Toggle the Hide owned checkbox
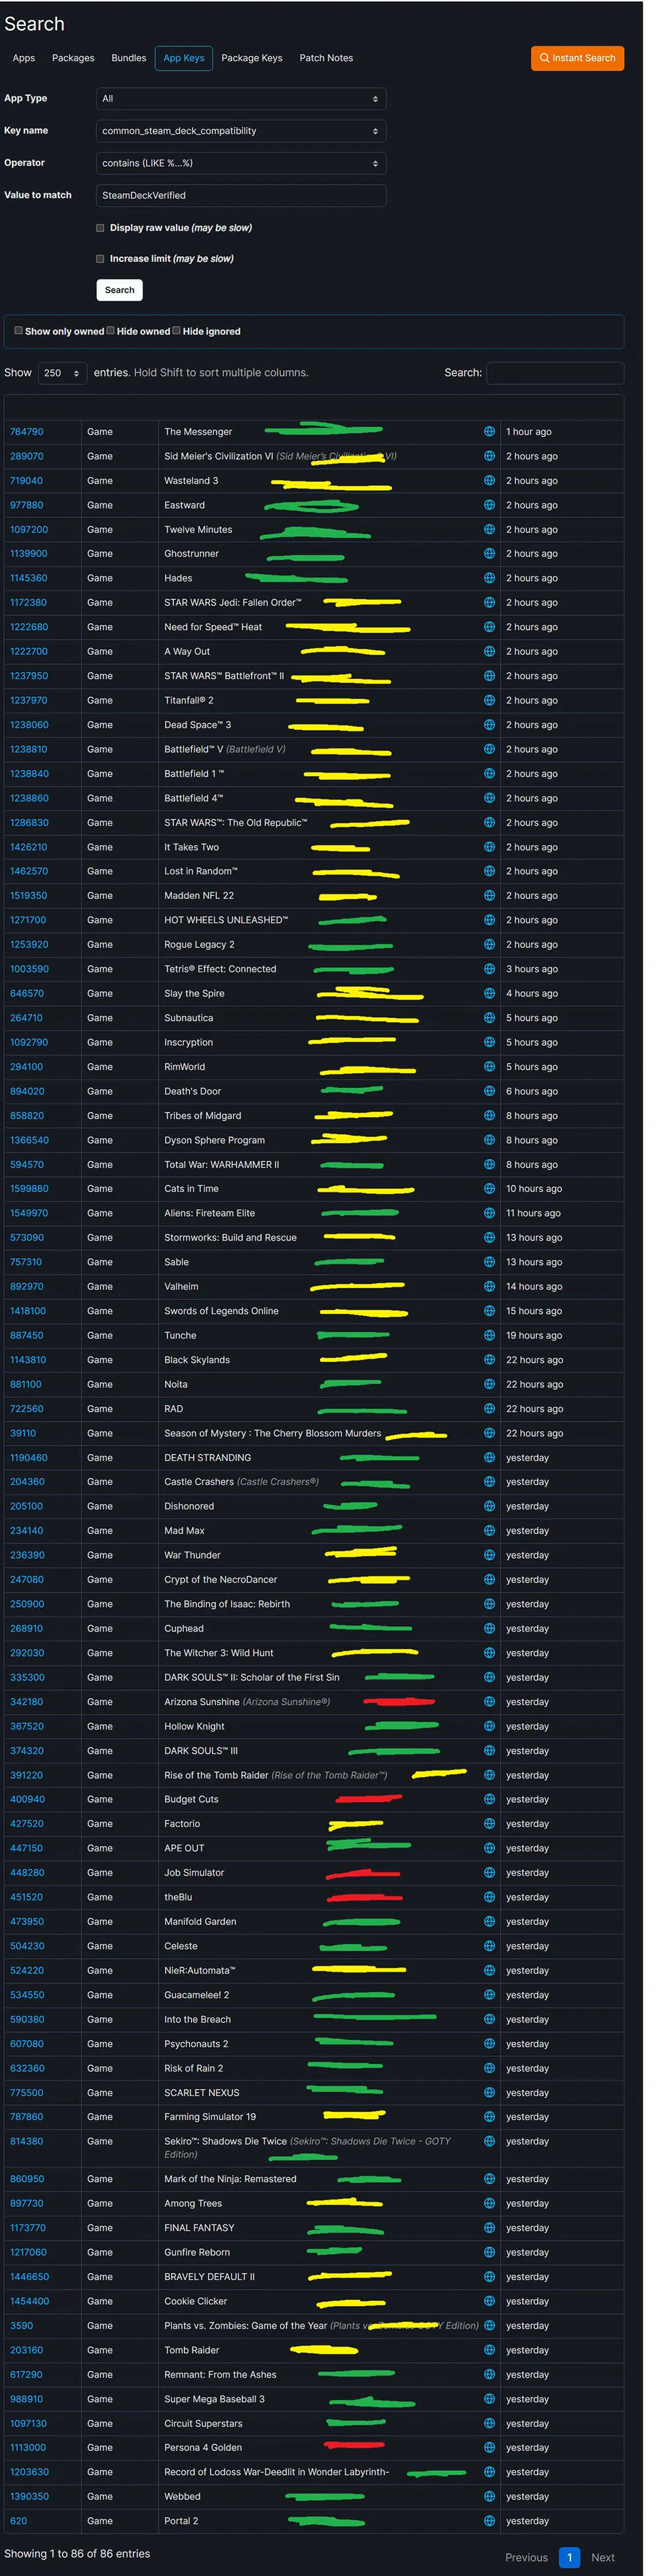 [x=110, y=330]
